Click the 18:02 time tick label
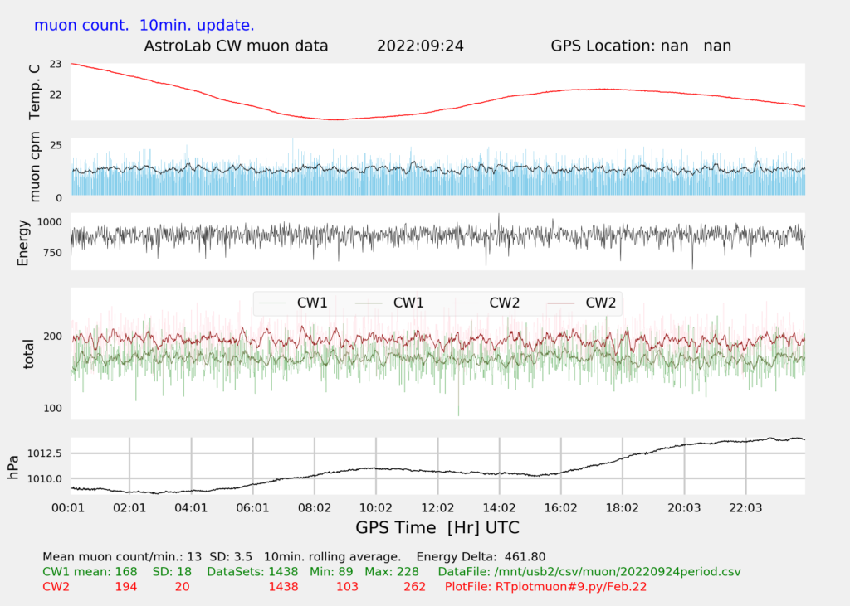This screenshot has height=606, width=850. [622, 507]
